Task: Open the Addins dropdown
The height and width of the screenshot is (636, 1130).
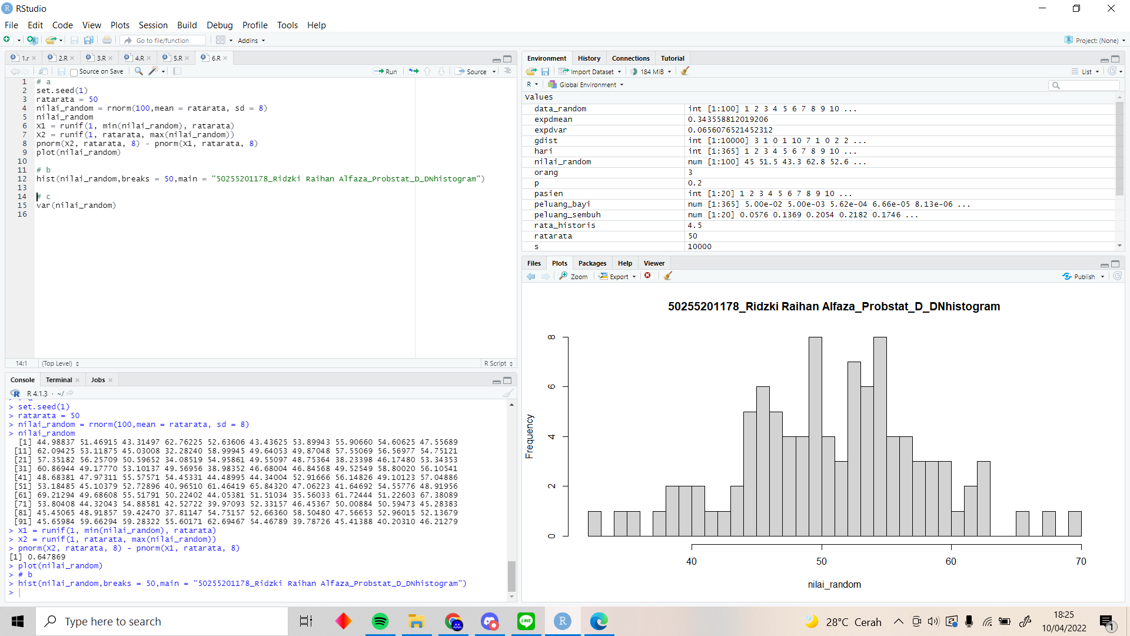Action: (x=251, y=41)
